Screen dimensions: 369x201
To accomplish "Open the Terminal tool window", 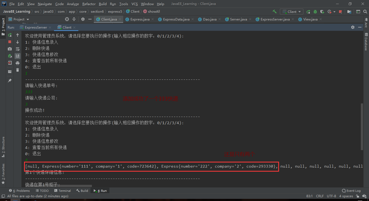I will pyautogui.click(x=62, y=190).
